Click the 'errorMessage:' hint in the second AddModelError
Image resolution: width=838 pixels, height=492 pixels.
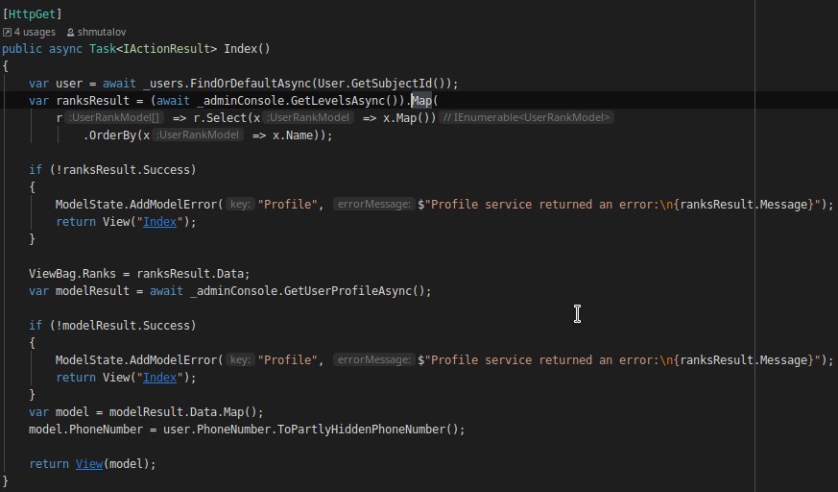click(374, 360)
